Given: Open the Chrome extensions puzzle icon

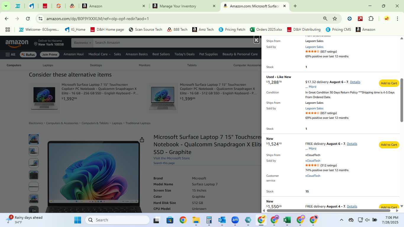Looking at the screenshot, I should pyautogui.click(x=371, y=19).
